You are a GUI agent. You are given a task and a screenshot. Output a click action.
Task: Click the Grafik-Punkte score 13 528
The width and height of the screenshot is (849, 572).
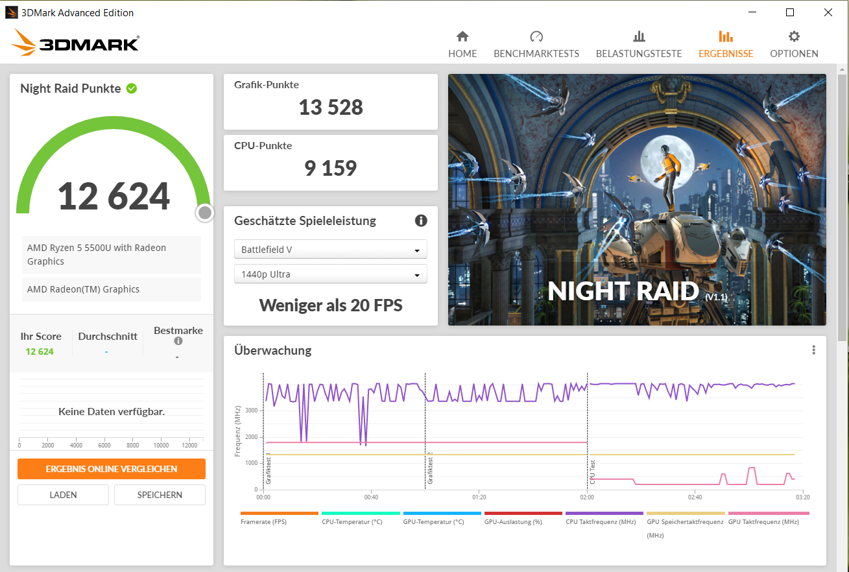pyautogui.click(x=331, y=107)
